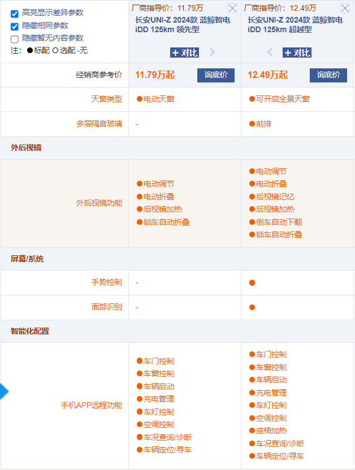The image size is (355, 470).
Task: Toggle 高亮显示差异参数 checkbox
Action: (x=14, y=14)
